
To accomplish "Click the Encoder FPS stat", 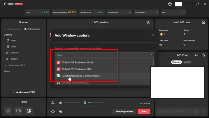I will tap(146, 13).
